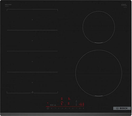Set power level 9 on the slider
Screen dimensions: 132x116
(x=83, y=108)
